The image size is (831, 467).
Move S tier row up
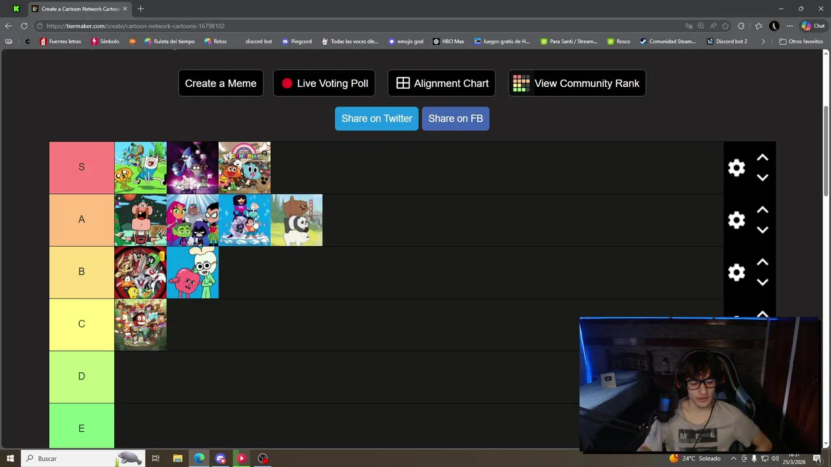[x=763, y=158]
